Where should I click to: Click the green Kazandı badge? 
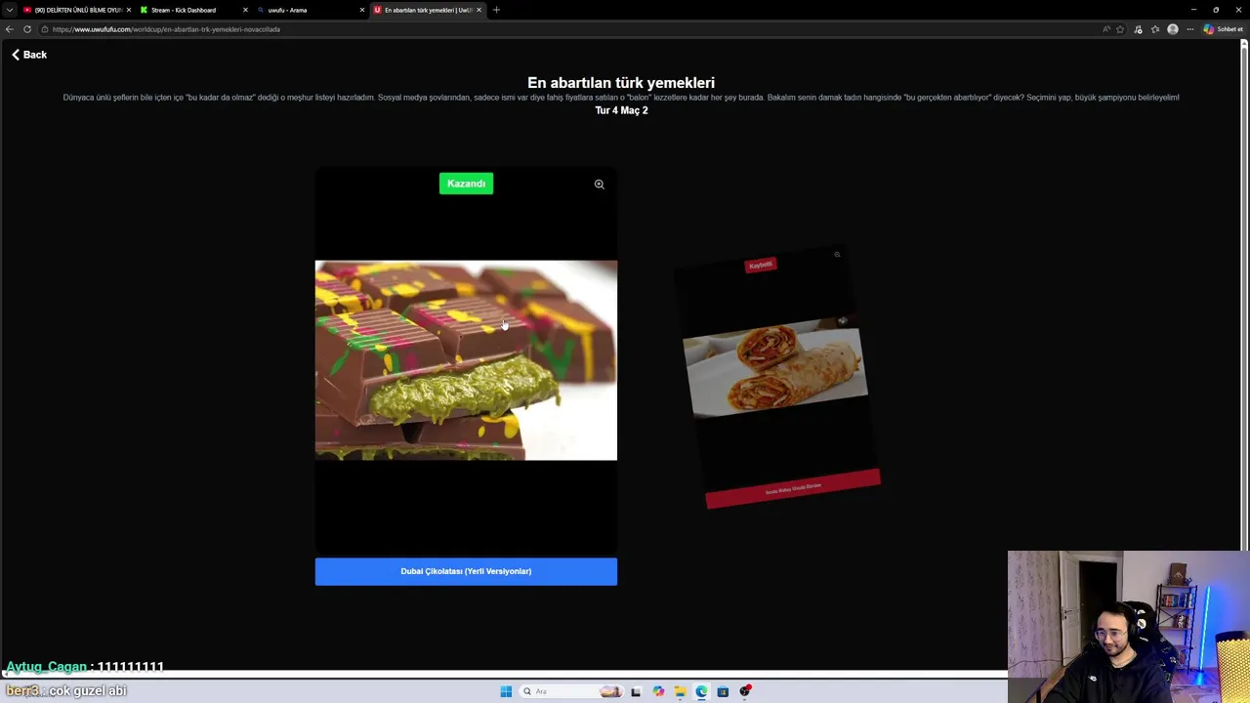pyautogui.click(x=466, y=184)
